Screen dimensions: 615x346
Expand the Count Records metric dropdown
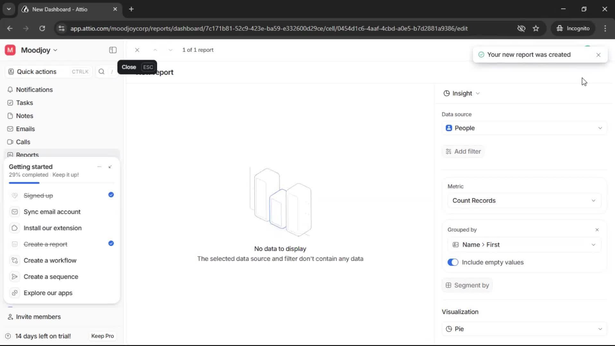point(594,201)
